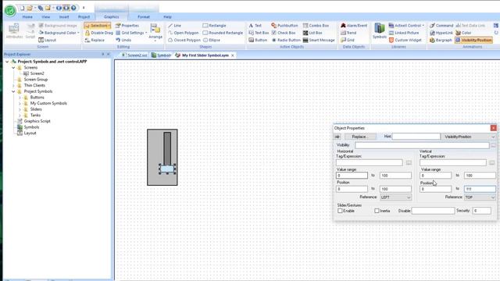Open the Grid Settings dropdown
This screenshot has height=281, width=500.
(x=131, y=33)
